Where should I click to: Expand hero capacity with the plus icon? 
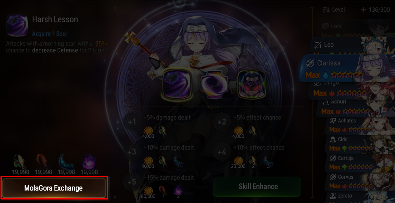pos(363,10)
